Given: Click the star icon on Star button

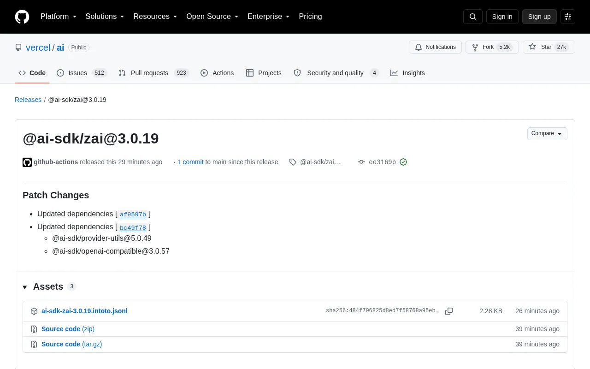Looking at the screenshot, I should tap(532, 47).
